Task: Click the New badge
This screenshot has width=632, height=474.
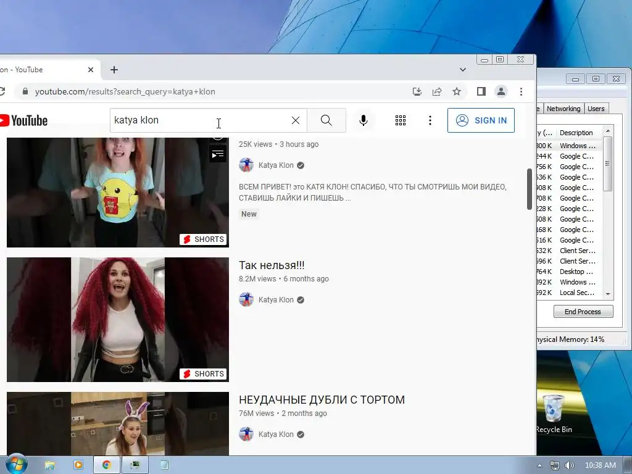Action: tap(249, 214)
